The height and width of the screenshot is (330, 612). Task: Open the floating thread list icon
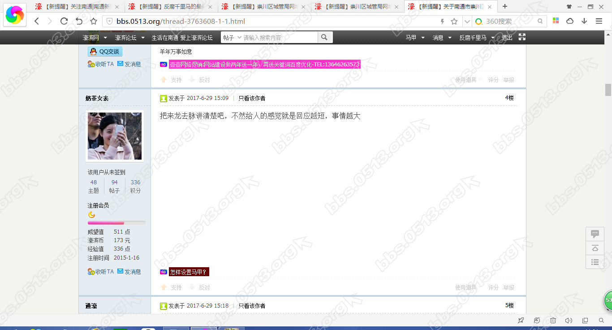[x=595, y=262]
